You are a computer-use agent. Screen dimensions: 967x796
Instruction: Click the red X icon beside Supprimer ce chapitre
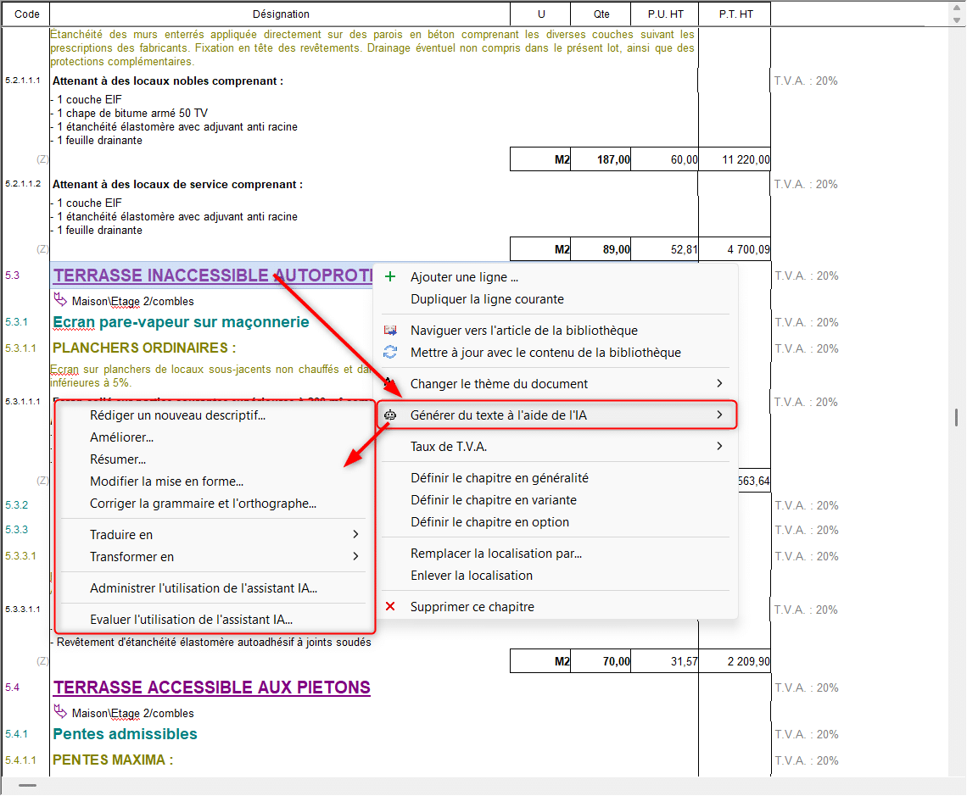tap(390, 607)
